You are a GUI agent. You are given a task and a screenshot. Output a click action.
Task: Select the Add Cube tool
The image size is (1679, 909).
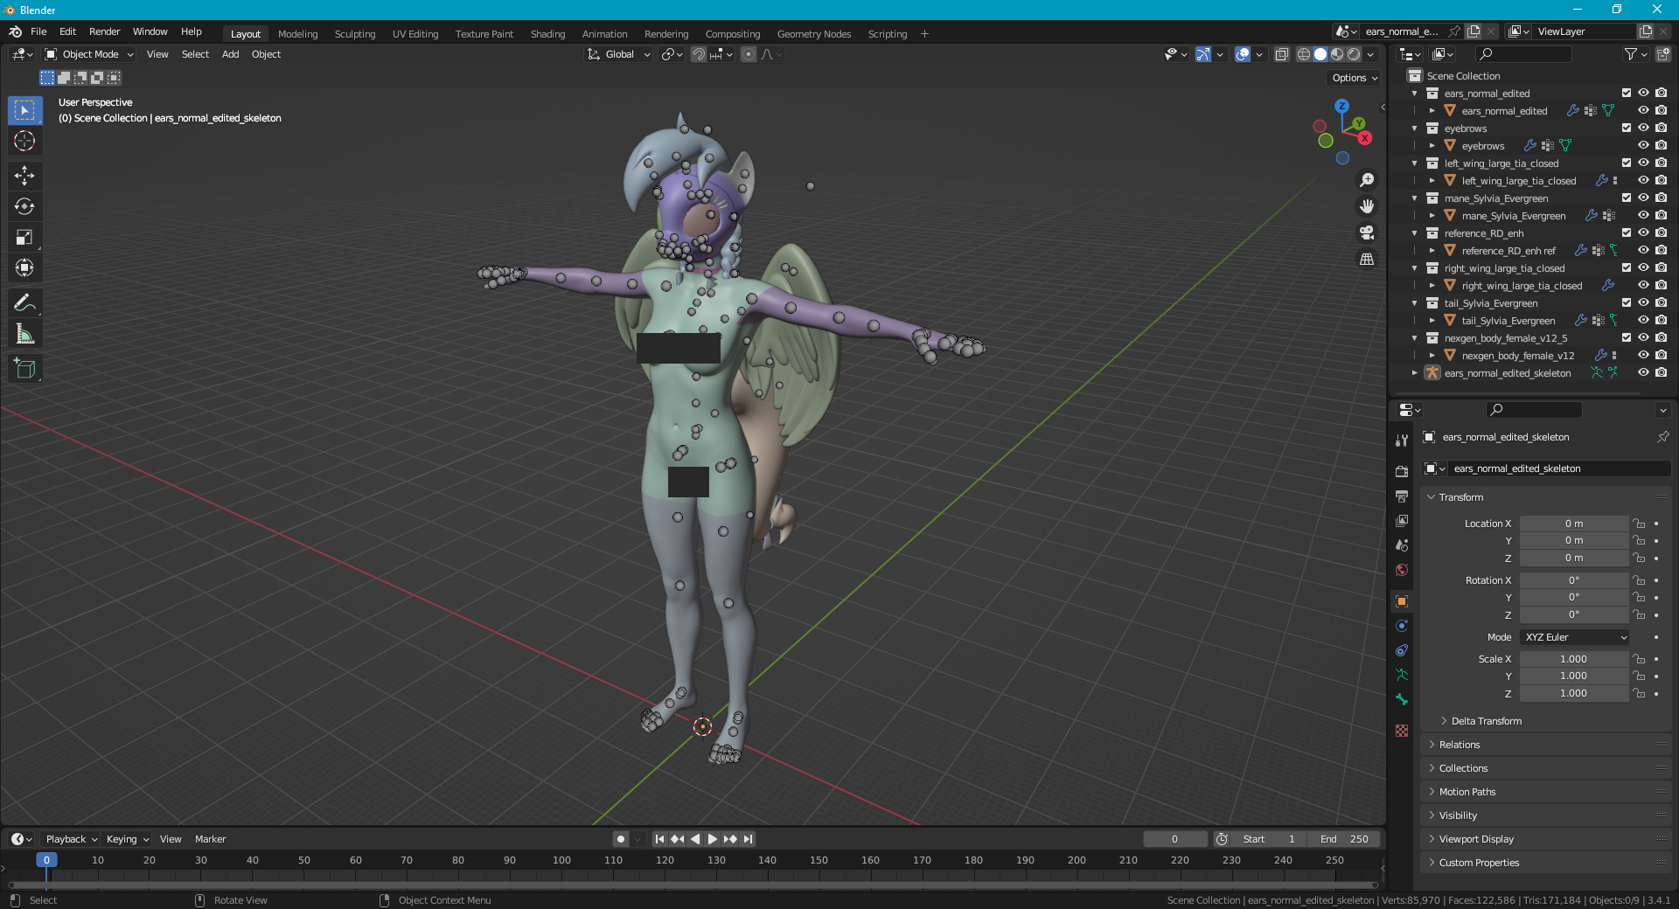(24, 368)
